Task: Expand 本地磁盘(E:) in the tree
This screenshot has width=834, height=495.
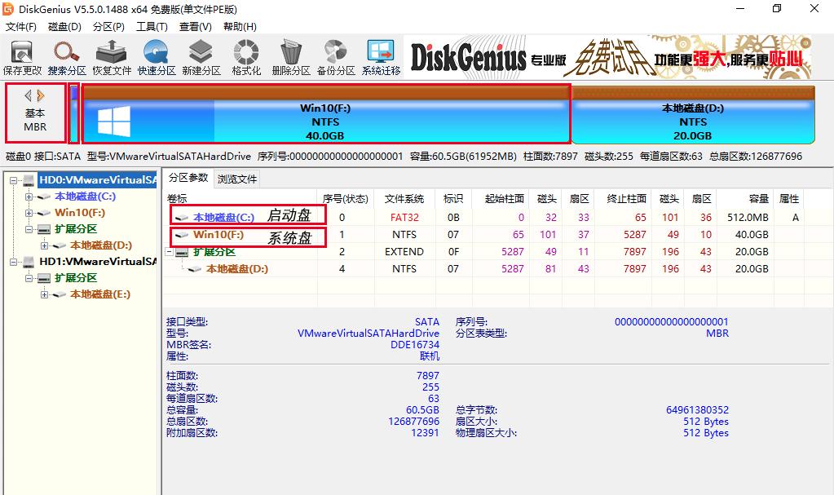Action: [x=44, y=294]
